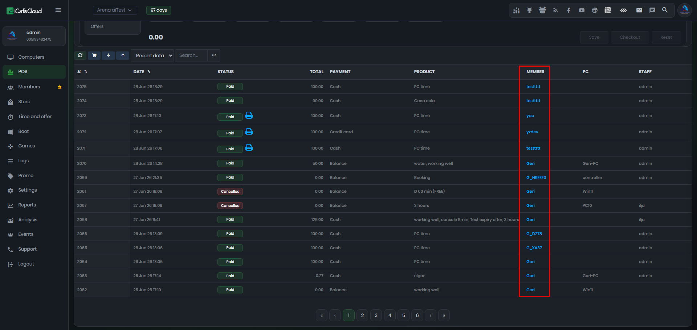Open Logs in the sidebar
The height and width of the screenshot is (330, 697).
pyautogui.click(x=34, y=161)
